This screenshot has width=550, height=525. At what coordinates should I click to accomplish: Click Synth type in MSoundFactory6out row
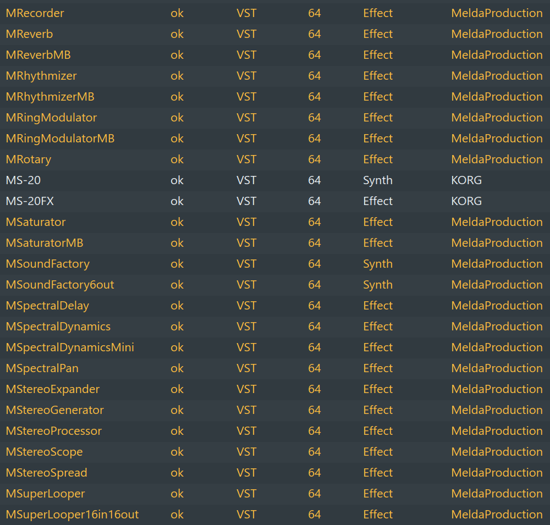(378, 285)
